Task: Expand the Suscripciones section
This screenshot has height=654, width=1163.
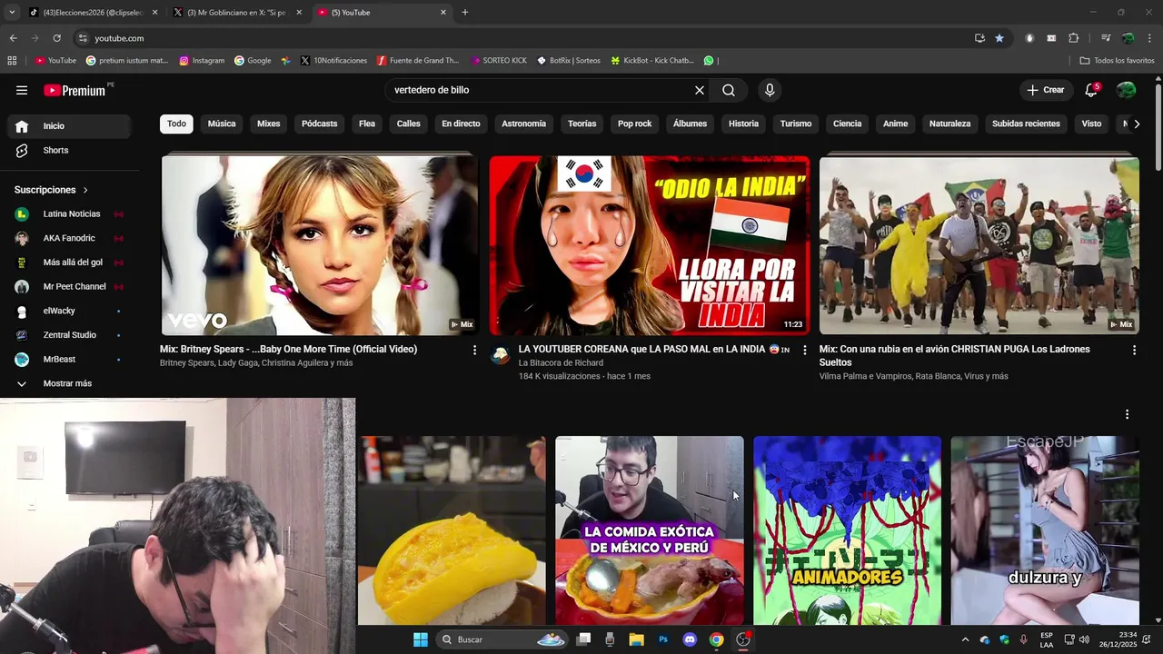Action: (x=52, y=190)
